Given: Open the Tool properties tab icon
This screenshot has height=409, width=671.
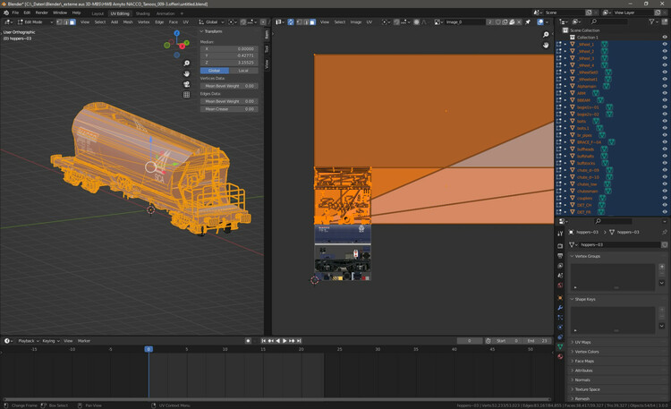Looking at the screenshot, I should [x=560, y=234].
